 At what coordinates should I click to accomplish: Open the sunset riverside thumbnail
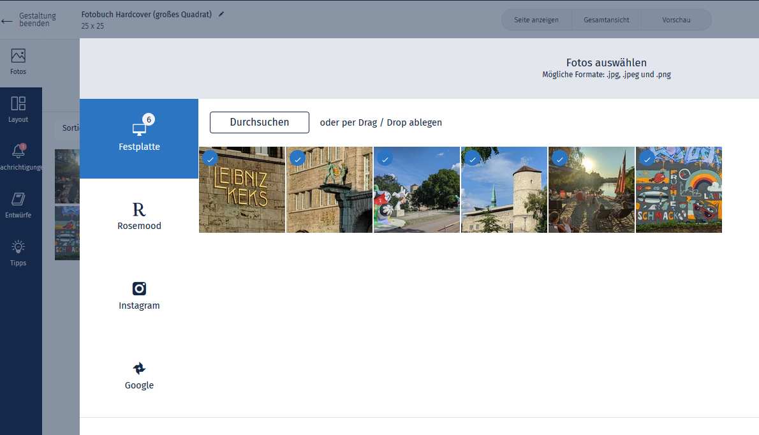(591, 189)
